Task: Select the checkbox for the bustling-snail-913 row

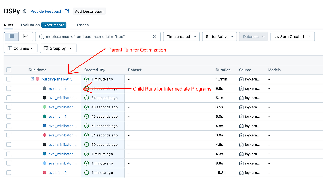Action: tap(8, 79)
